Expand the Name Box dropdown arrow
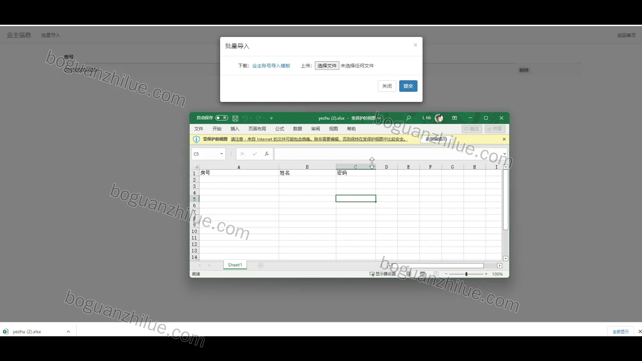The image size is (642, 361). pos(221,154)
